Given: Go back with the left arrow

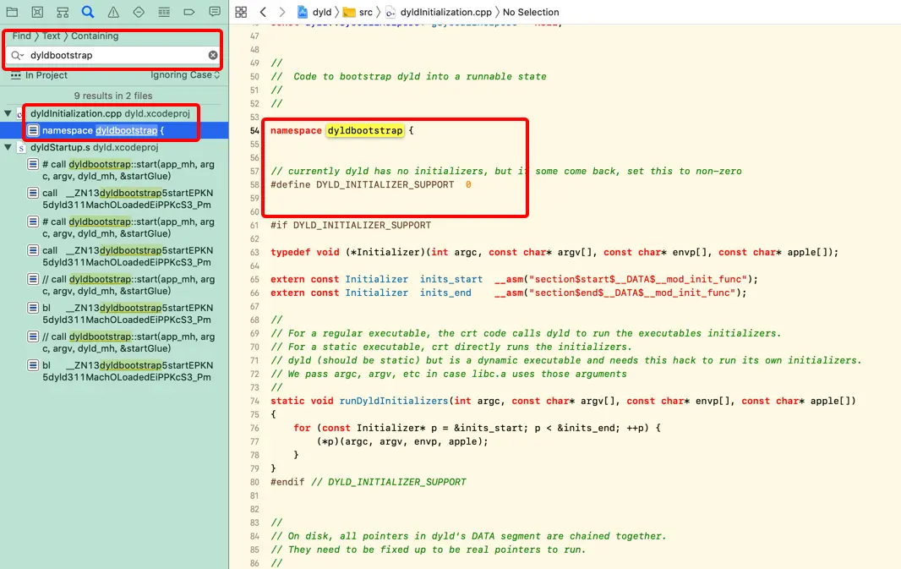Looking at the screenshot, I should pos(263,12).
